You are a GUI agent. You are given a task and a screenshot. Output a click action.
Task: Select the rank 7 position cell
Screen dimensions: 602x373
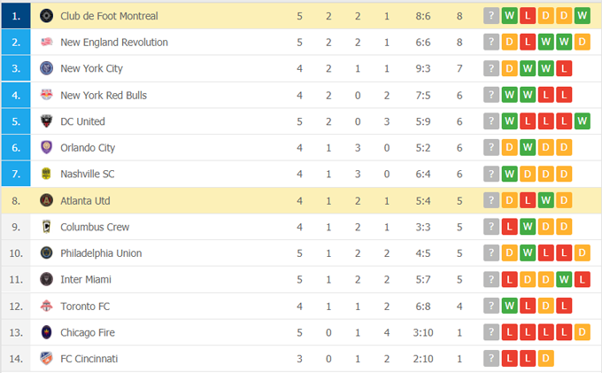17,174
